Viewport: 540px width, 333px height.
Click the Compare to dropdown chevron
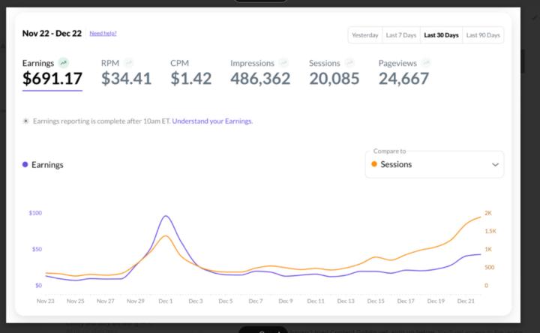click(x=495, y=164)
